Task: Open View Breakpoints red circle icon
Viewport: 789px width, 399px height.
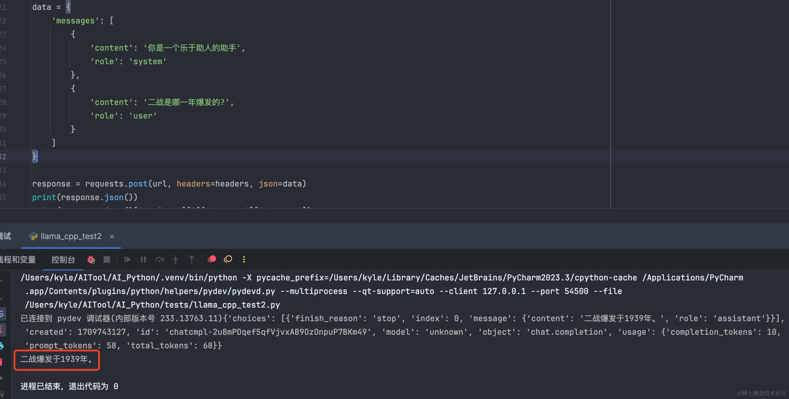Action: [x=212, y=259]
